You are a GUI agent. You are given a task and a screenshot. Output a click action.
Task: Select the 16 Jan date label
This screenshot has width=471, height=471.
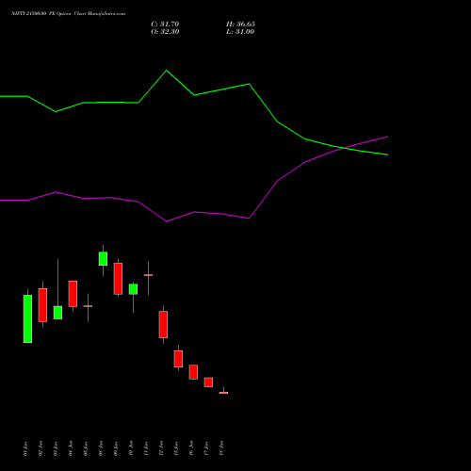click(x=191, y=448)
